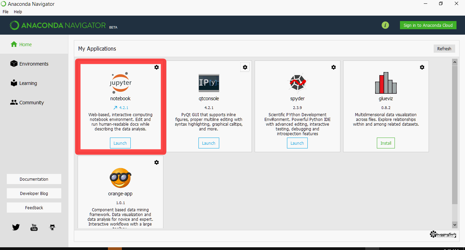
Task: Launch the Jupyter notebook
Action: [120, 143]
